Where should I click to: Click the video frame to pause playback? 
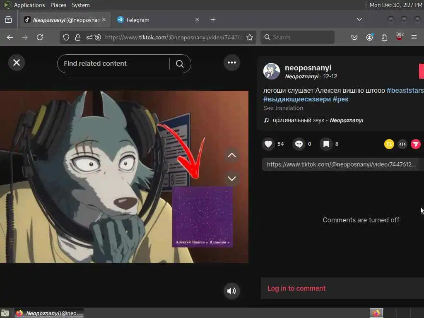click(x=124, y=176)
